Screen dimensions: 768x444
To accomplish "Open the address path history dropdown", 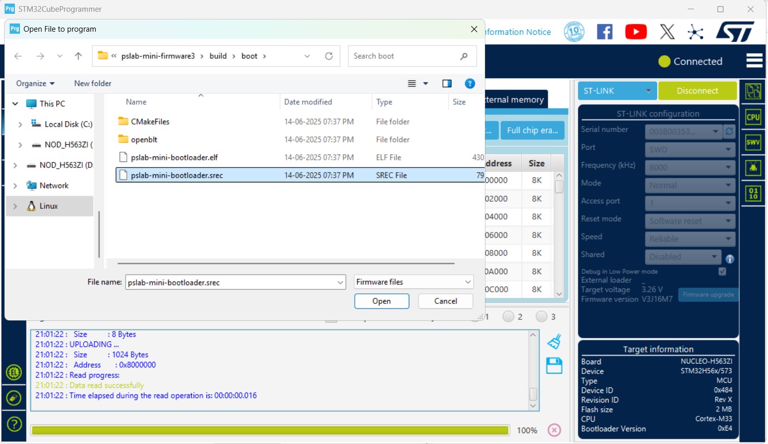I will coord(307,56).
